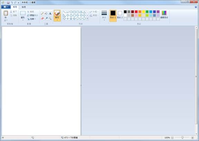This screenshot has width=199, height=141.
Task: Switch to the Home ribbon tab
Action: coord(15,7)
